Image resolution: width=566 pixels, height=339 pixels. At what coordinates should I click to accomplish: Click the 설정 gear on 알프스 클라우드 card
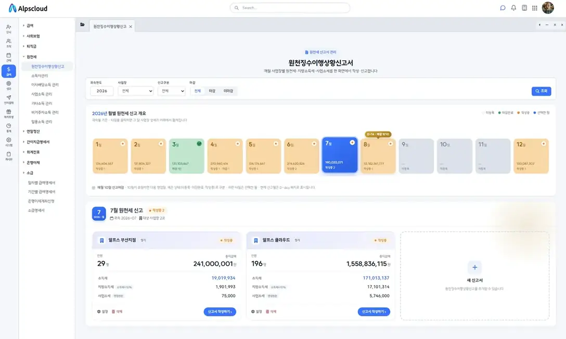(256, 311)
